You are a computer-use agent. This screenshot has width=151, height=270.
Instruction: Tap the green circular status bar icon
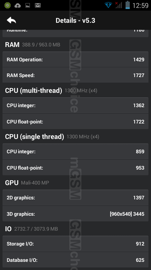click(8, 5)
